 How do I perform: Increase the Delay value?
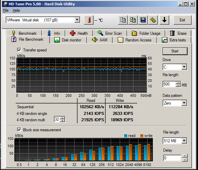(185, 156)
